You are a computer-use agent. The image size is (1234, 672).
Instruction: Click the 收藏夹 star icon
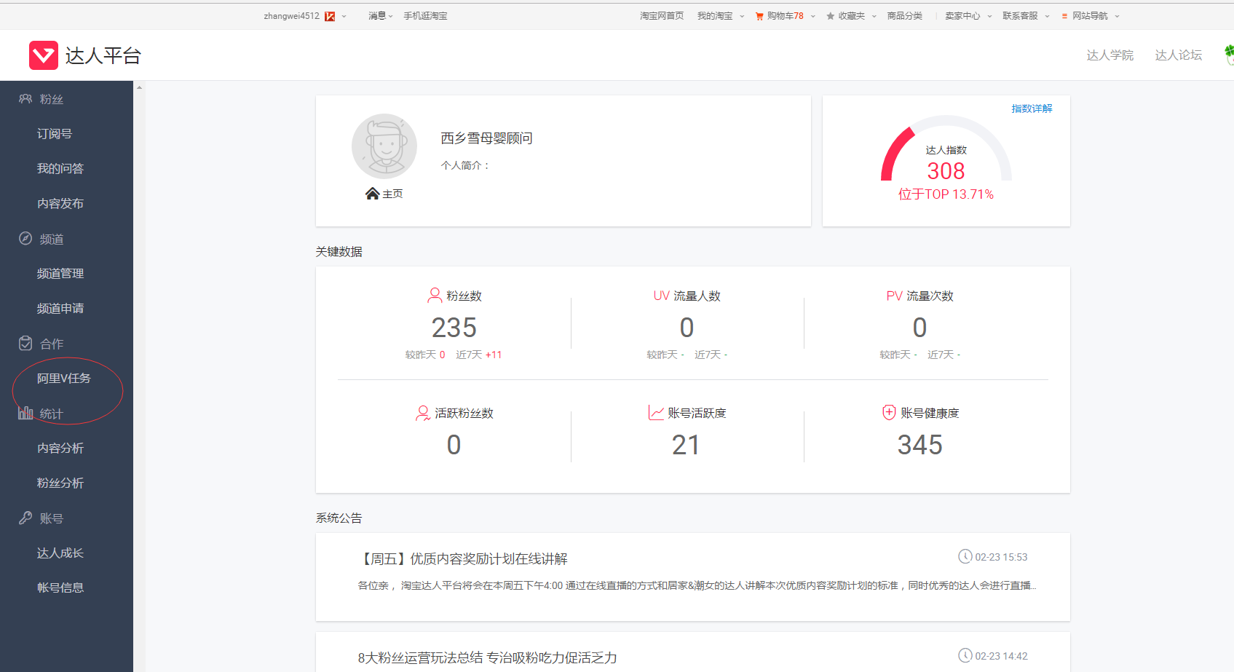[831, 16]
